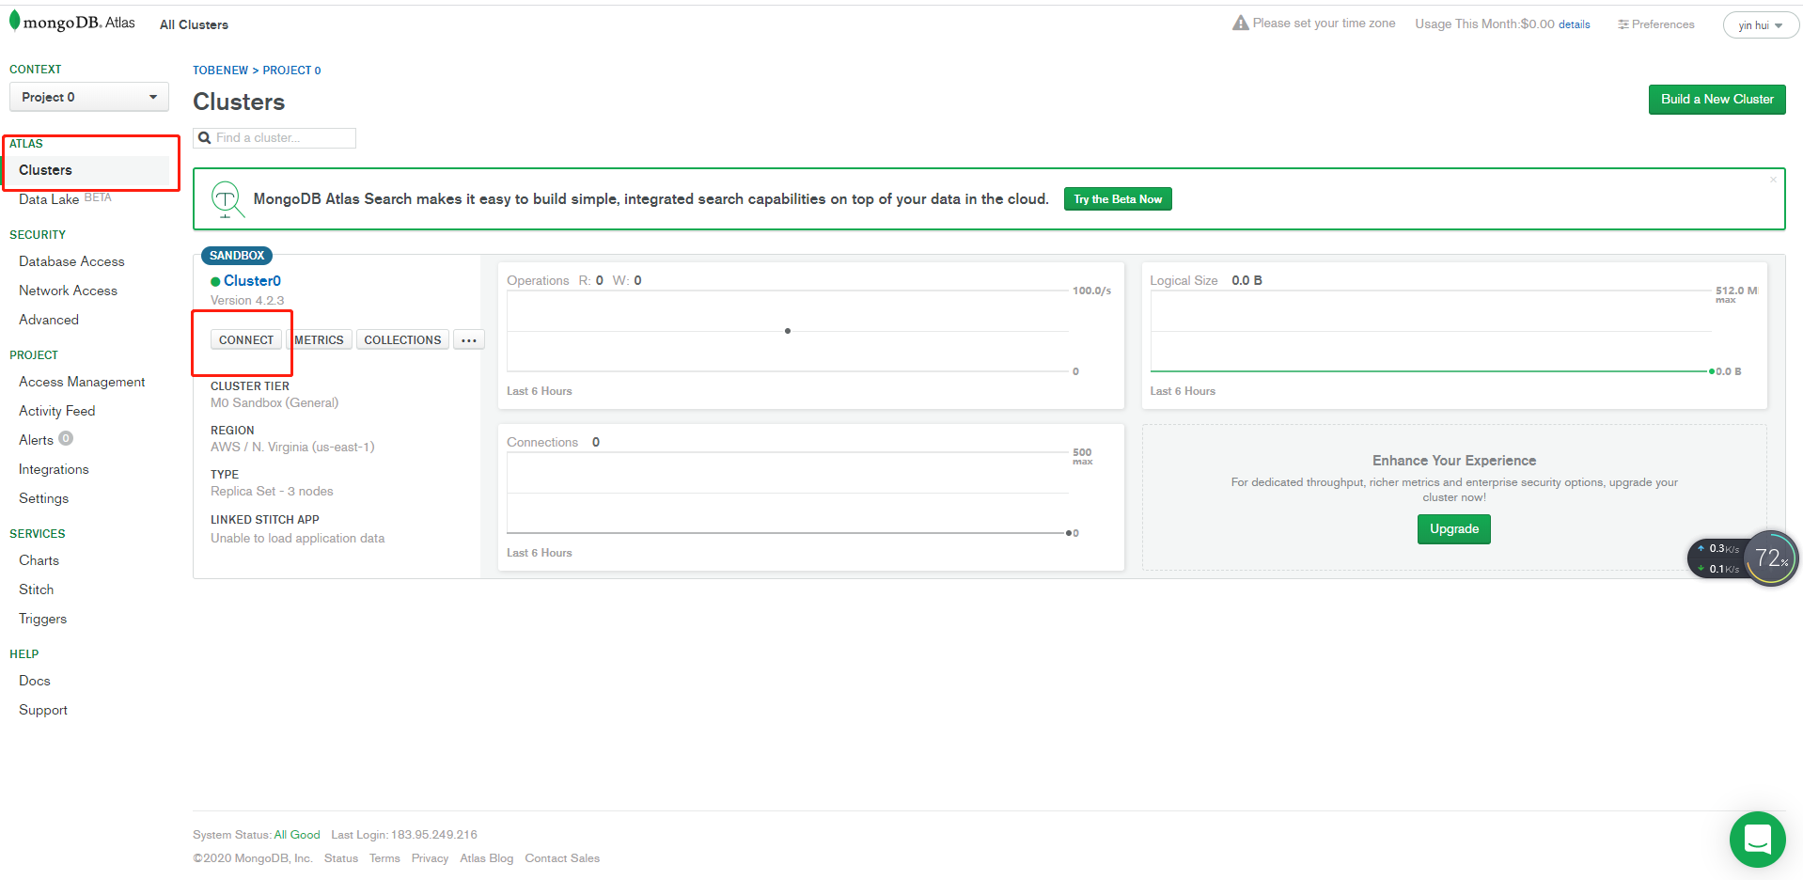This screenshot has width=1803, height=880.
Task: Click the TOBENEW breadcrumb link
Action: click(x=220, y=71)
